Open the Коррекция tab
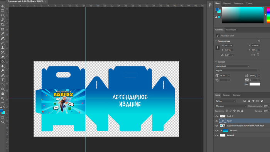Viewport: 270px width, 152px height. click(231, 30)
